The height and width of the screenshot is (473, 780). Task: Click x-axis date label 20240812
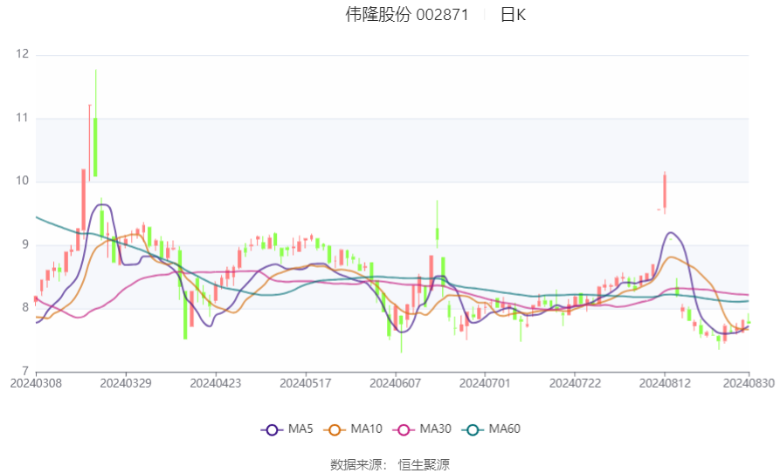pos(665,384)
